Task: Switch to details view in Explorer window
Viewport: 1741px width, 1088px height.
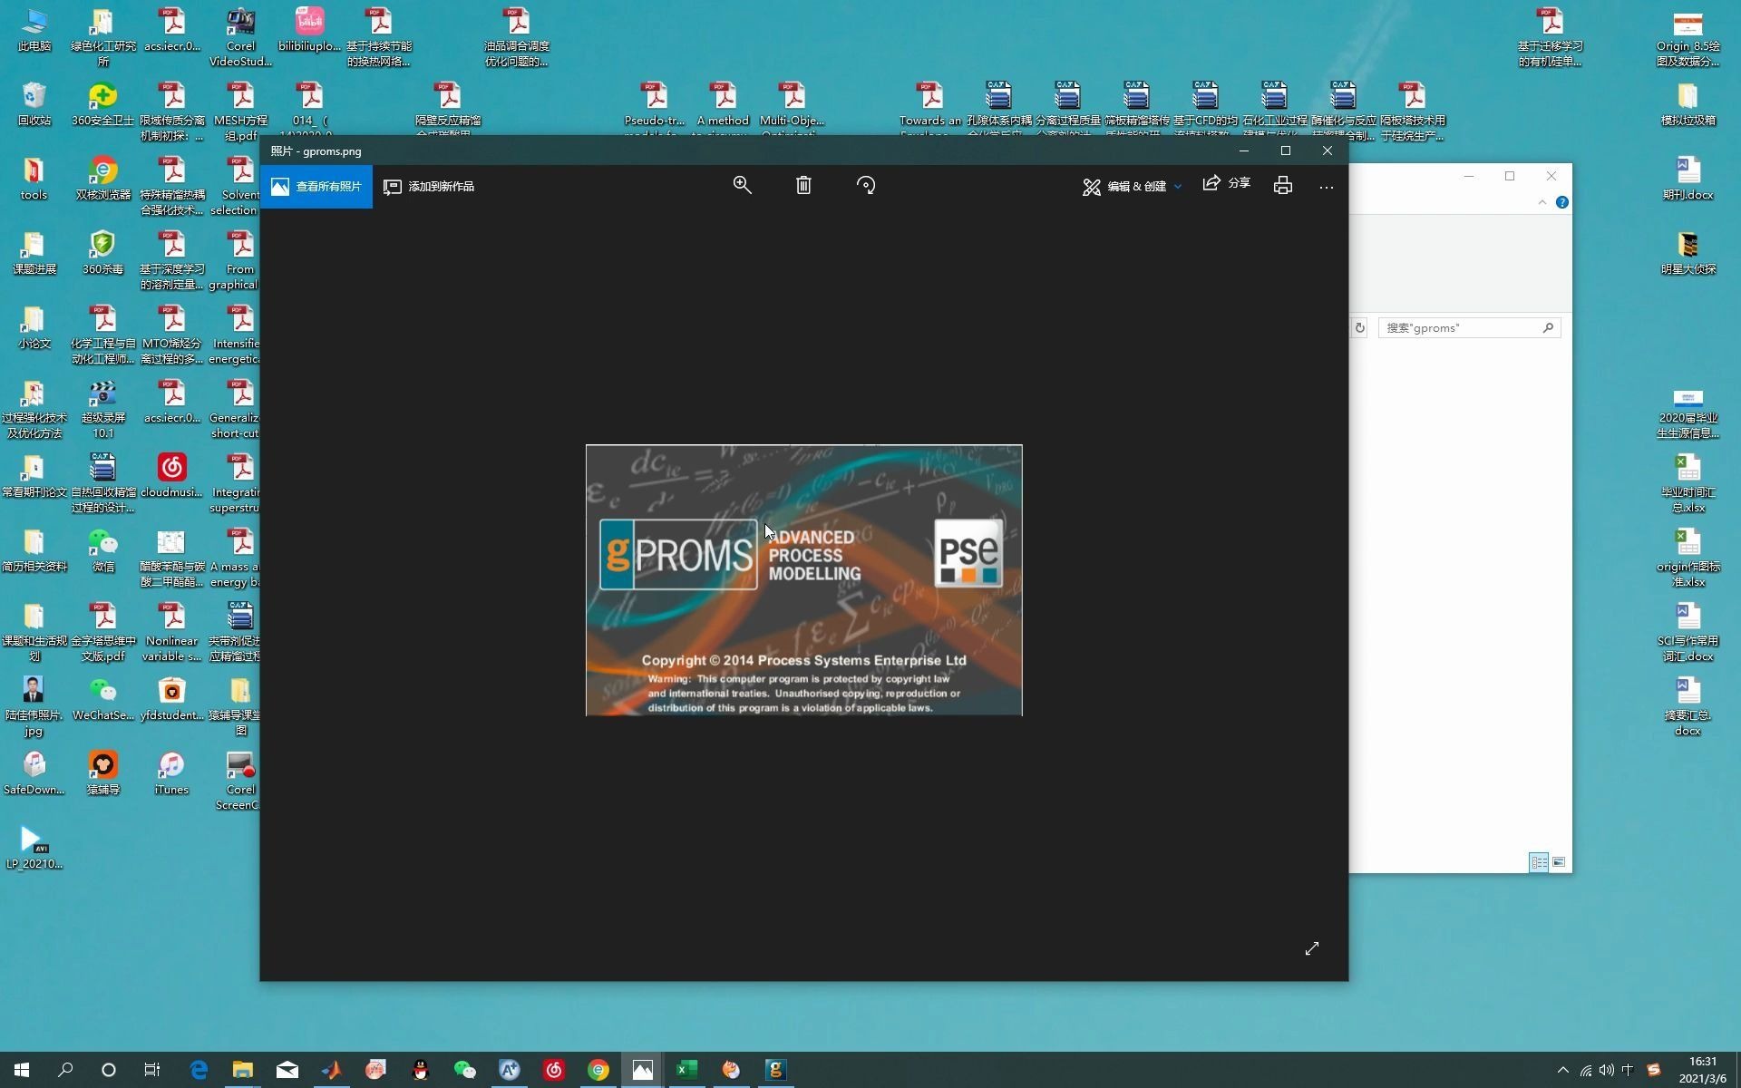Action: (x=1539, y=862)
